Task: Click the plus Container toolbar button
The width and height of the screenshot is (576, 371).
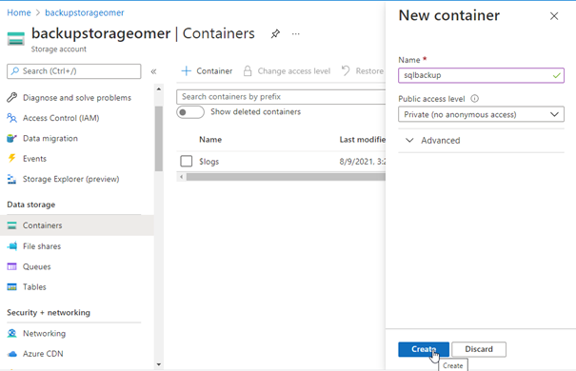Action: (x=207, y=70)
